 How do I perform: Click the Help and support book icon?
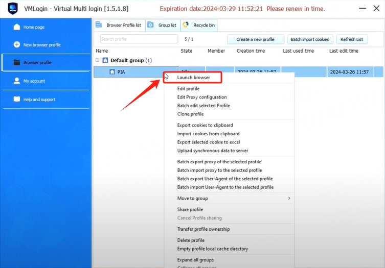pyautogui.click(x=17, y=100)
